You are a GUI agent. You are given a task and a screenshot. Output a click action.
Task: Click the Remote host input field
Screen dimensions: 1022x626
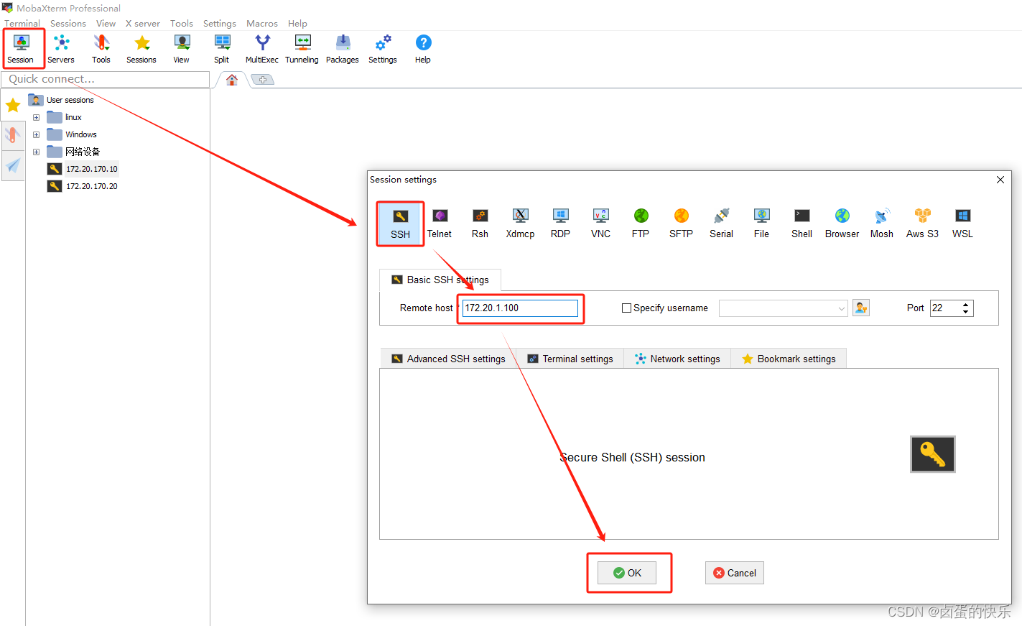tap(520, 308)
